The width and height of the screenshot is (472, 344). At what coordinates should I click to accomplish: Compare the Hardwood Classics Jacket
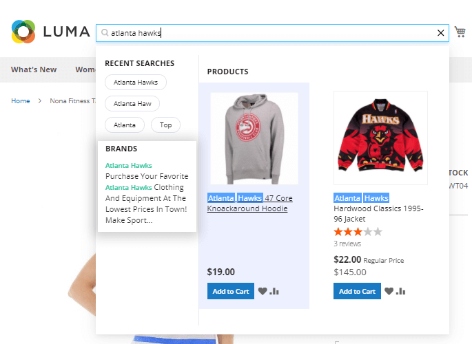coord(400,291)
